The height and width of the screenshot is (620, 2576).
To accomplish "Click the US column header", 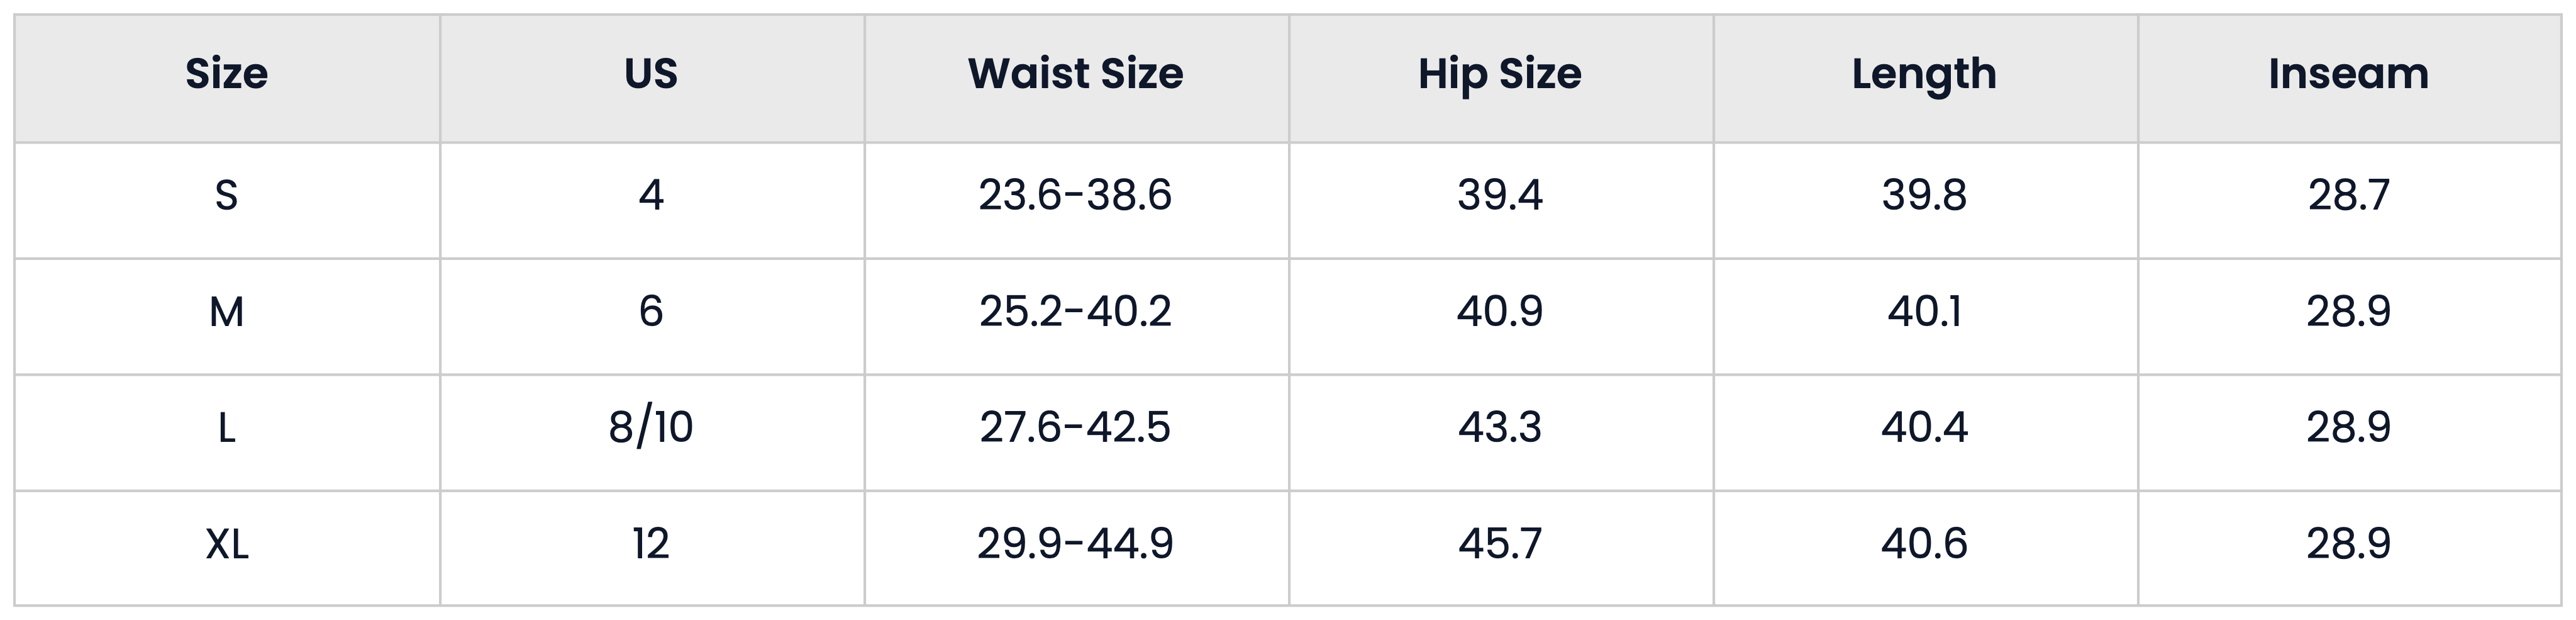I will coord(652,78).
